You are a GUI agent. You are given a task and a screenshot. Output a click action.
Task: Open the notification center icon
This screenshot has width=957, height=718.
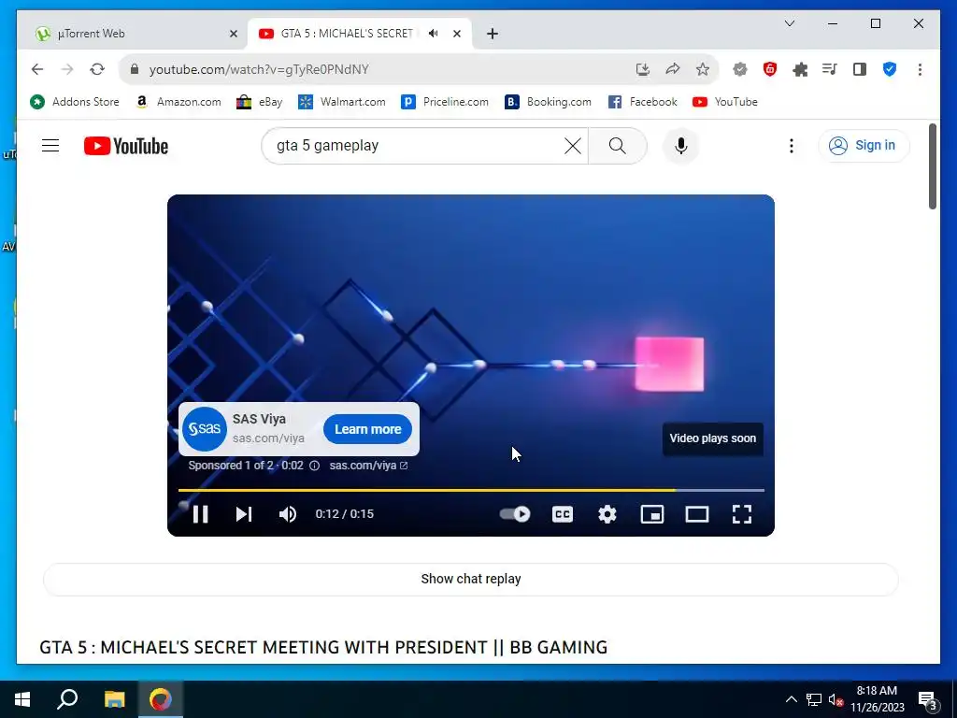point(927,700)
